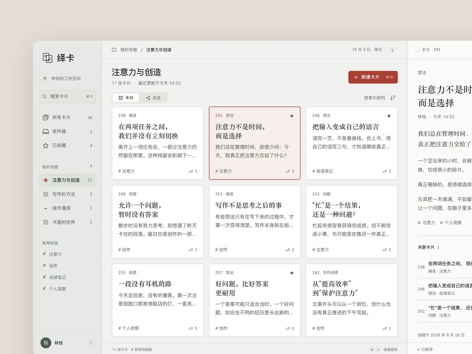This screenshot has width=472, height=354.
Task: Toggle the favorite star on card 257
Action: coord(292,273)
